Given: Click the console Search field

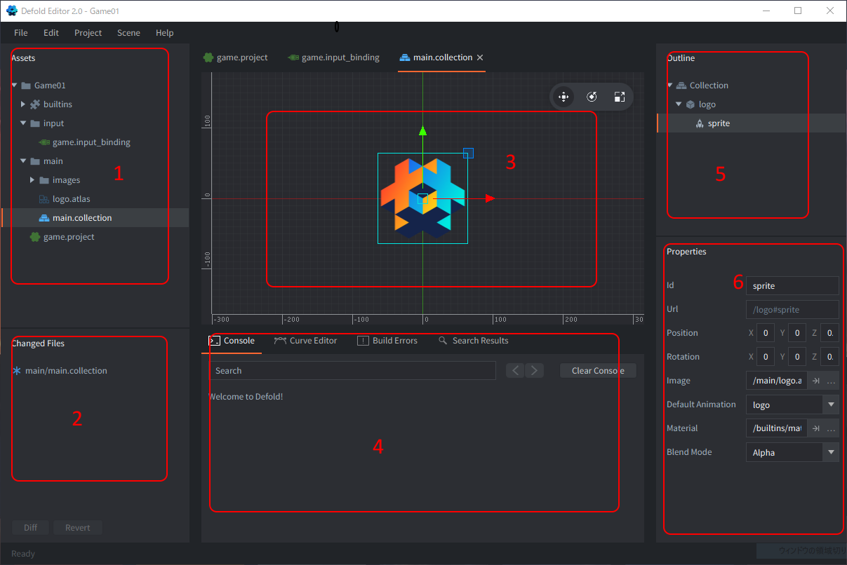Looking at the screenshot, I should coord(352,370).
